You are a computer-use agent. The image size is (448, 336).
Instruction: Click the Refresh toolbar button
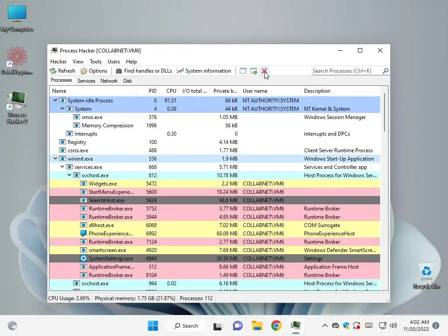(62, 71)
